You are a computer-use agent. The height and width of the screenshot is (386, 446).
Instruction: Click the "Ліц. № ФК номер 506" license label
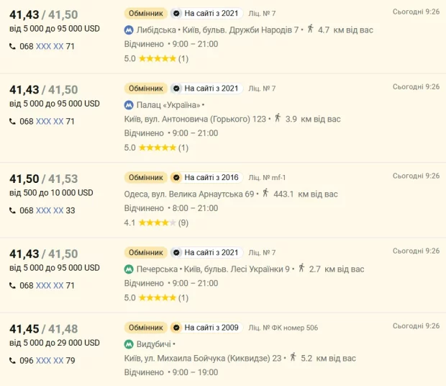pos(283,328)
